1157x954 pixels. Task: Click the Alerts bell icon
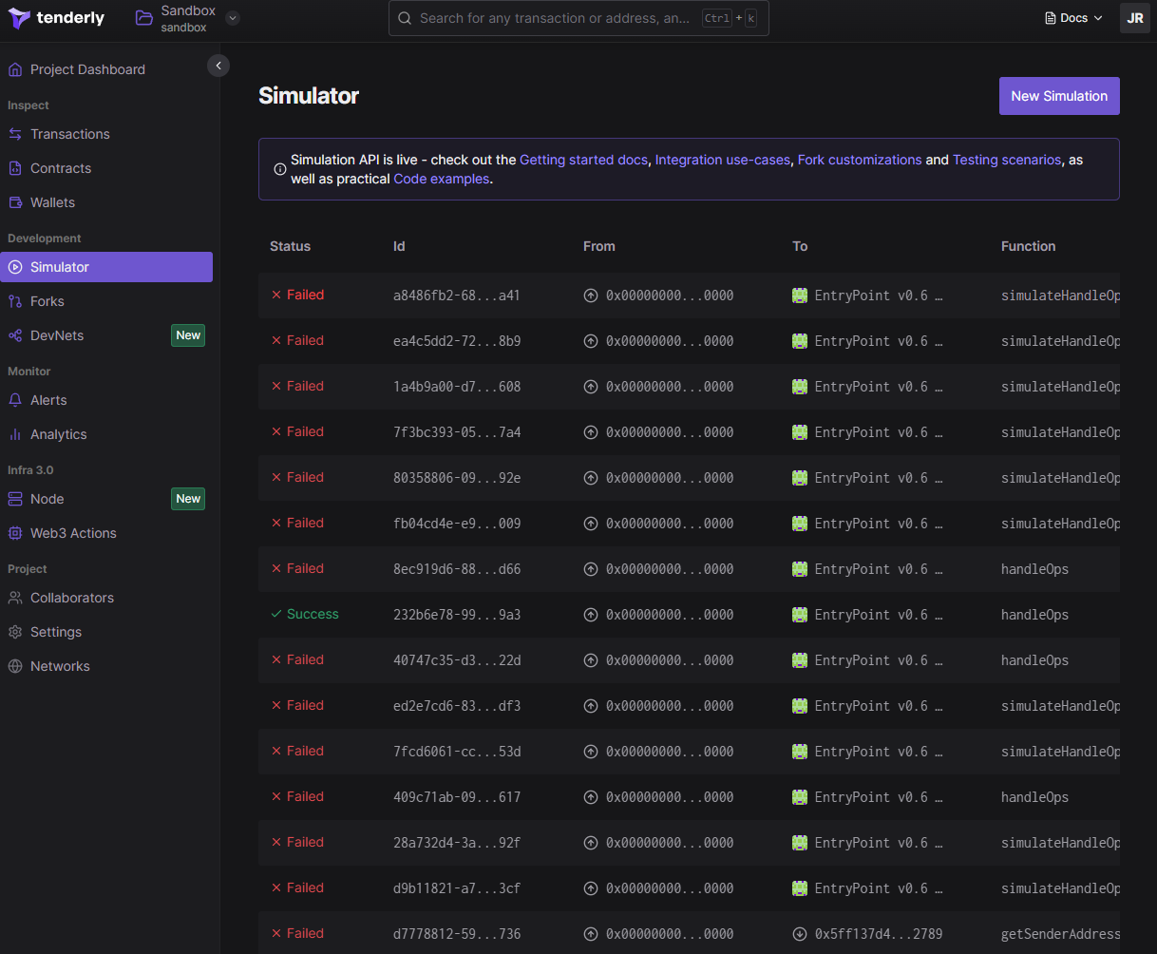(15, 400)
